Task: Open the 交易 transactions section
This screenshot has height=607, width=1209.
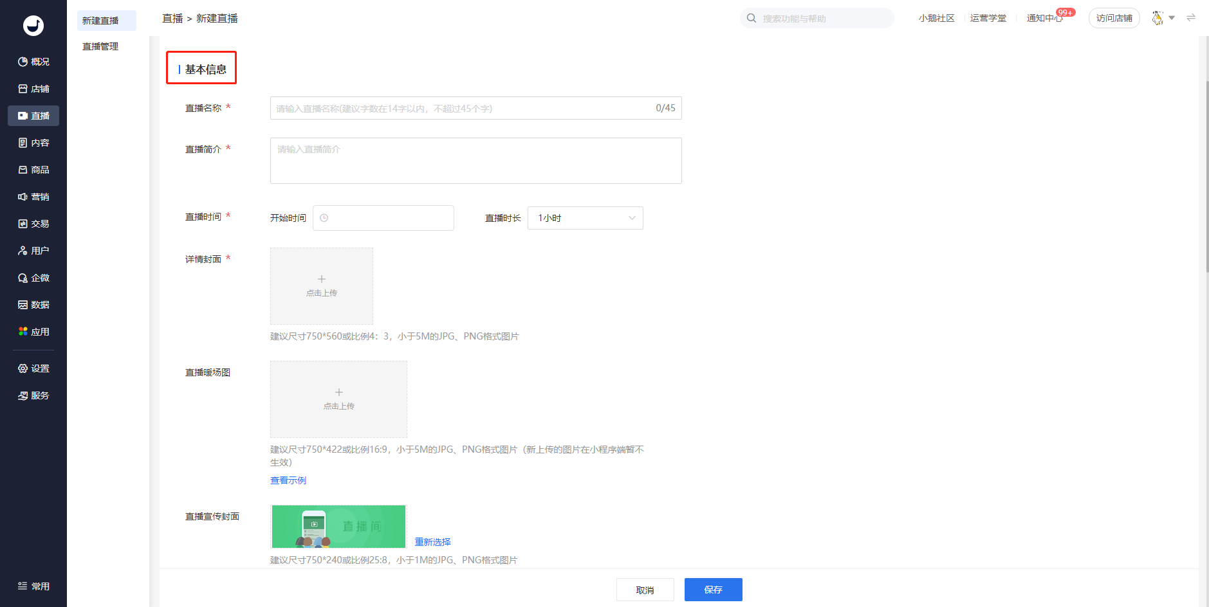Action: point(33,224)
